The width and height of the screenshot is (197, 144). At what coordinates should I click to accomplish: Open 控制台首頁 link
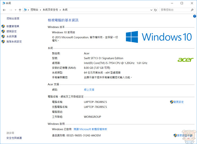point(13,18)
